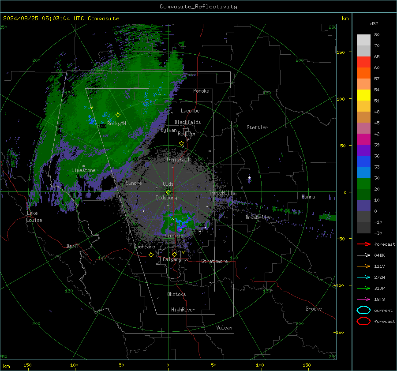Click the Stettler town label

click(x=257, y=127)
